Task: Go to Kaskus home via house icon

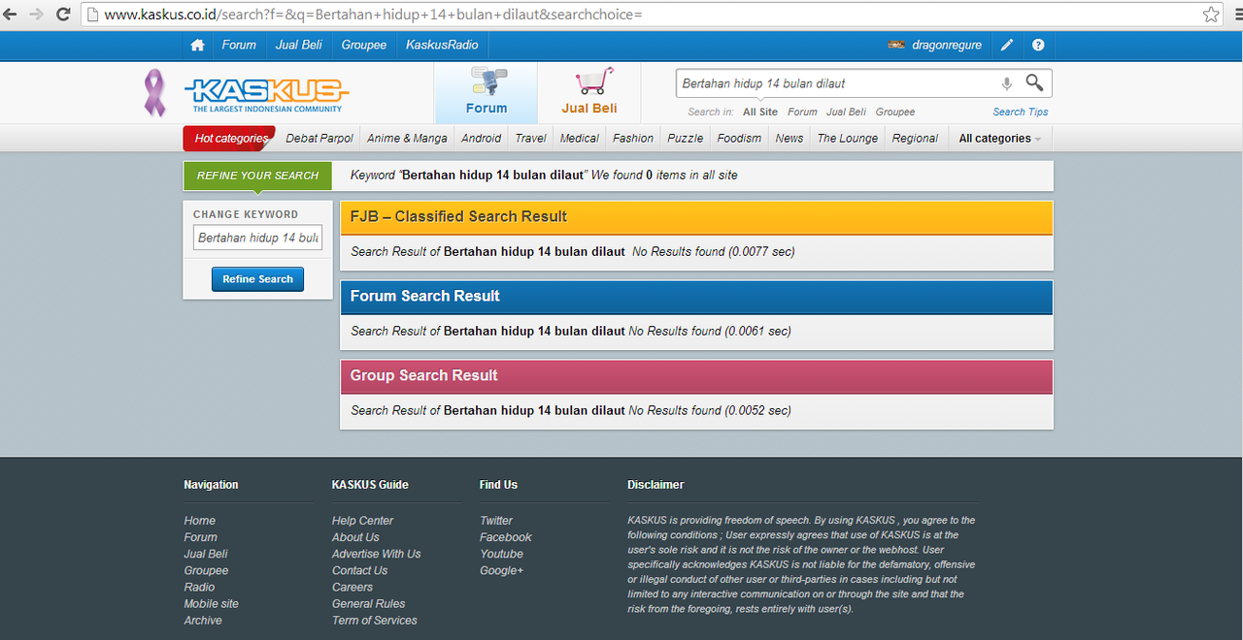Action: tap(197, 45)
